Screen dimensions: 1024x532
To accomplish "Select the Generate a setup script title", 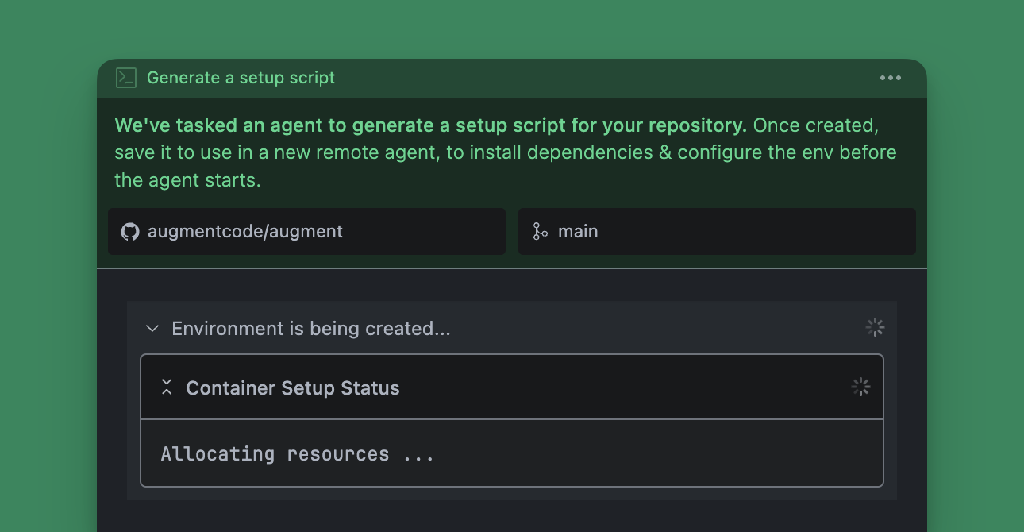I will click(x=241, y=77).
